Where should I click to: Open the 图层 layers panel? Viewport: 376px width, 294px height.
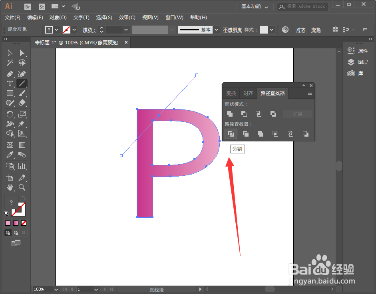pyautogui.click(x=358, y=62)
